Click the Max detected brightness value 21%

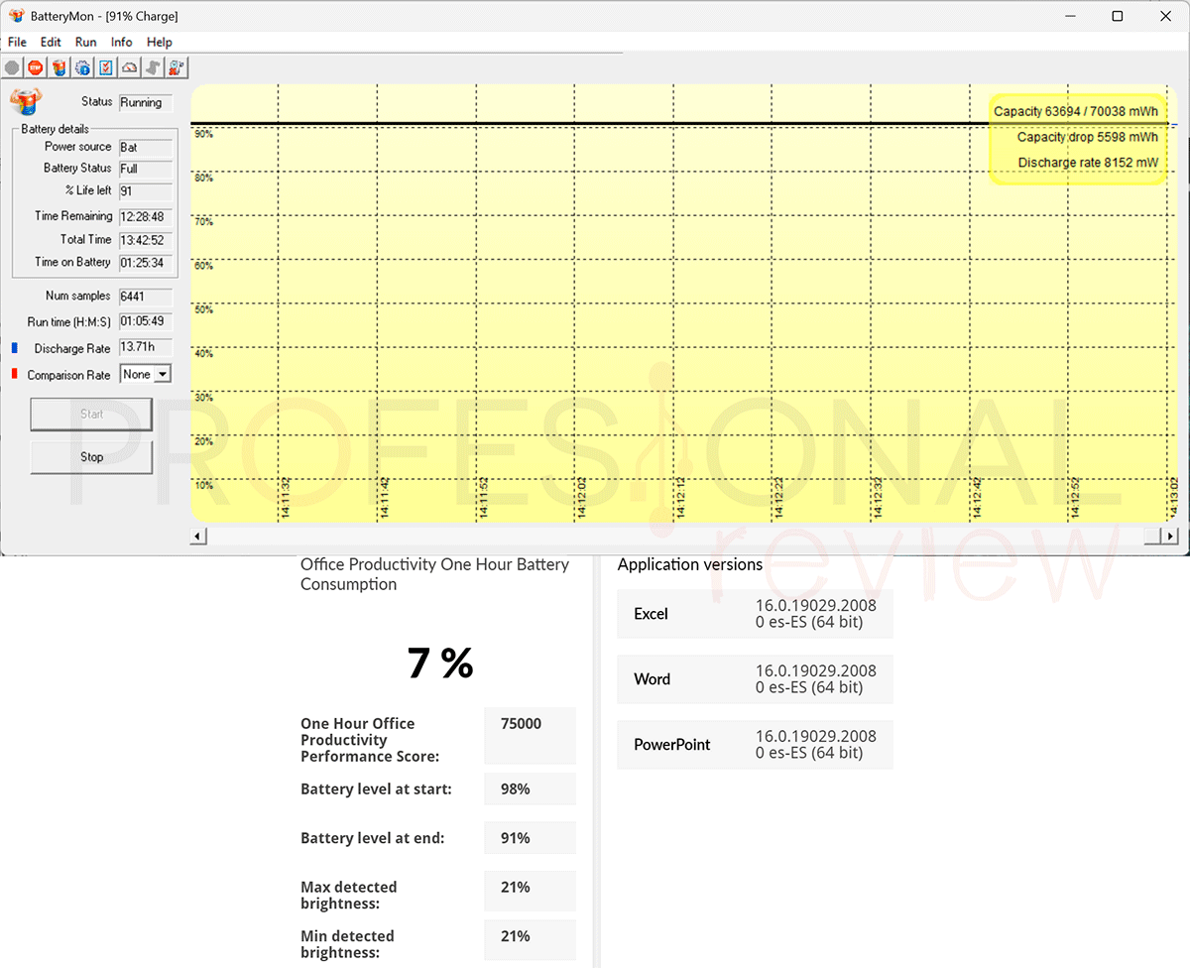point(516,888)
